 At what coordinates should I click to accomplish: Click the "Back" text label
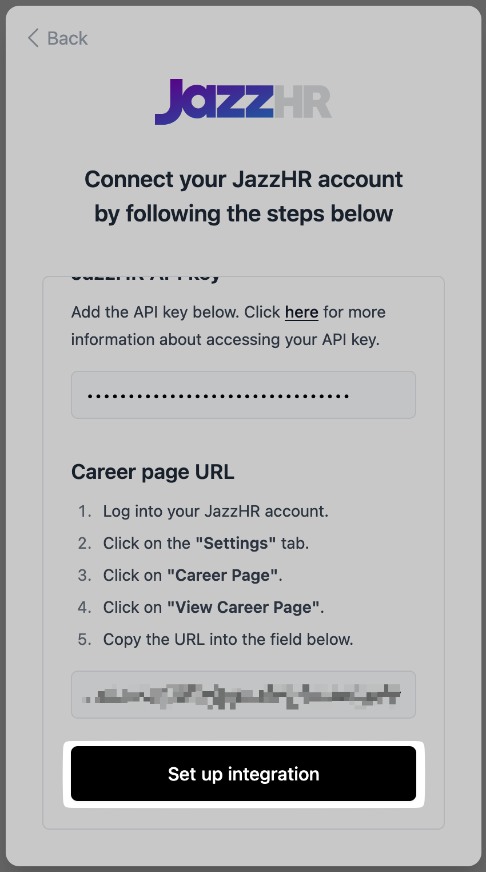point(67,38)
